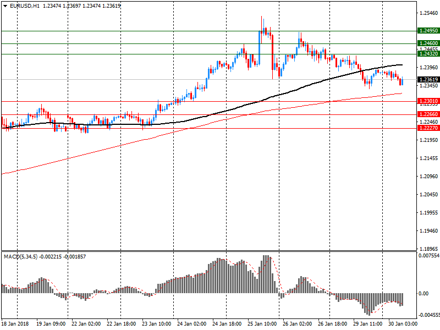Screen dimensions: 440x330
Task: Select the 1.24320 green resistance level label
Action: [x=428, y=53]
